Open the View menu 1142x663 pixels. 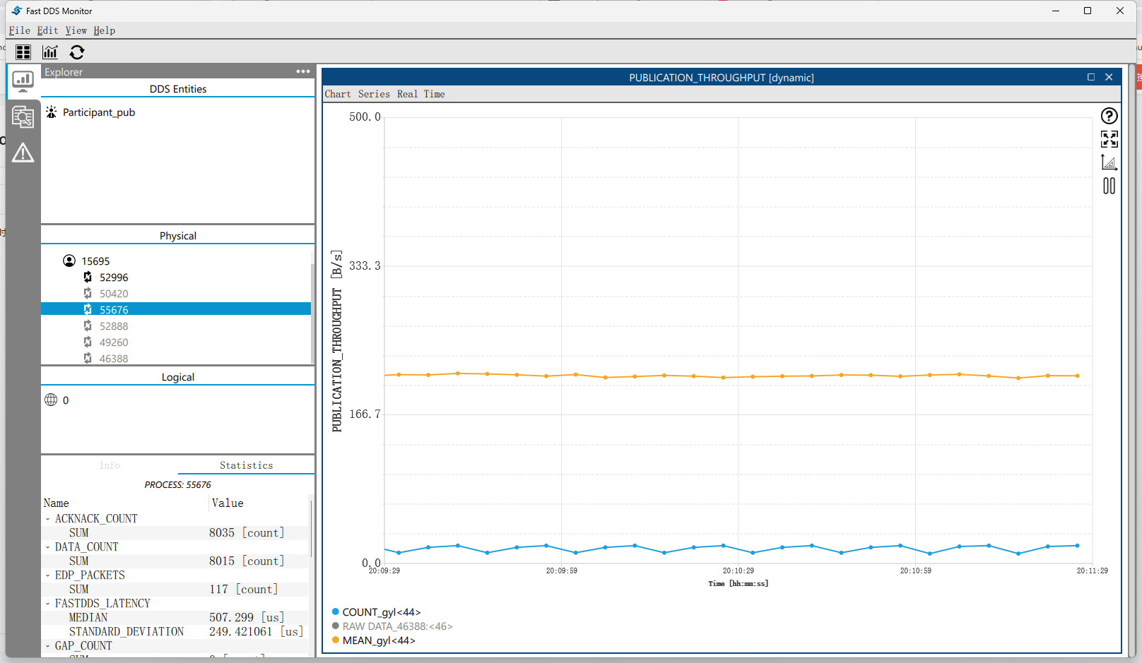click(76, 30)
